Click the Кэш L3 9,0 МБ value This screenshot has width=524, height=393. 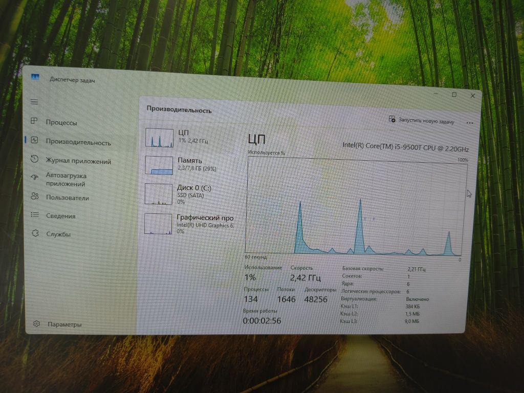[412, 321]
